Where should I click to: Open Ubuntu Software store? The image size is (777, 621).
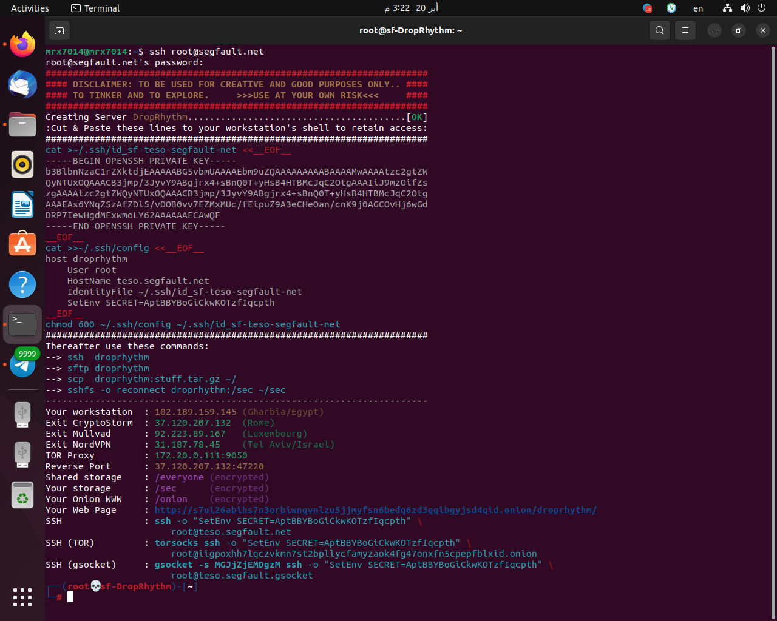pyautogui.click(x=22, y=244)
